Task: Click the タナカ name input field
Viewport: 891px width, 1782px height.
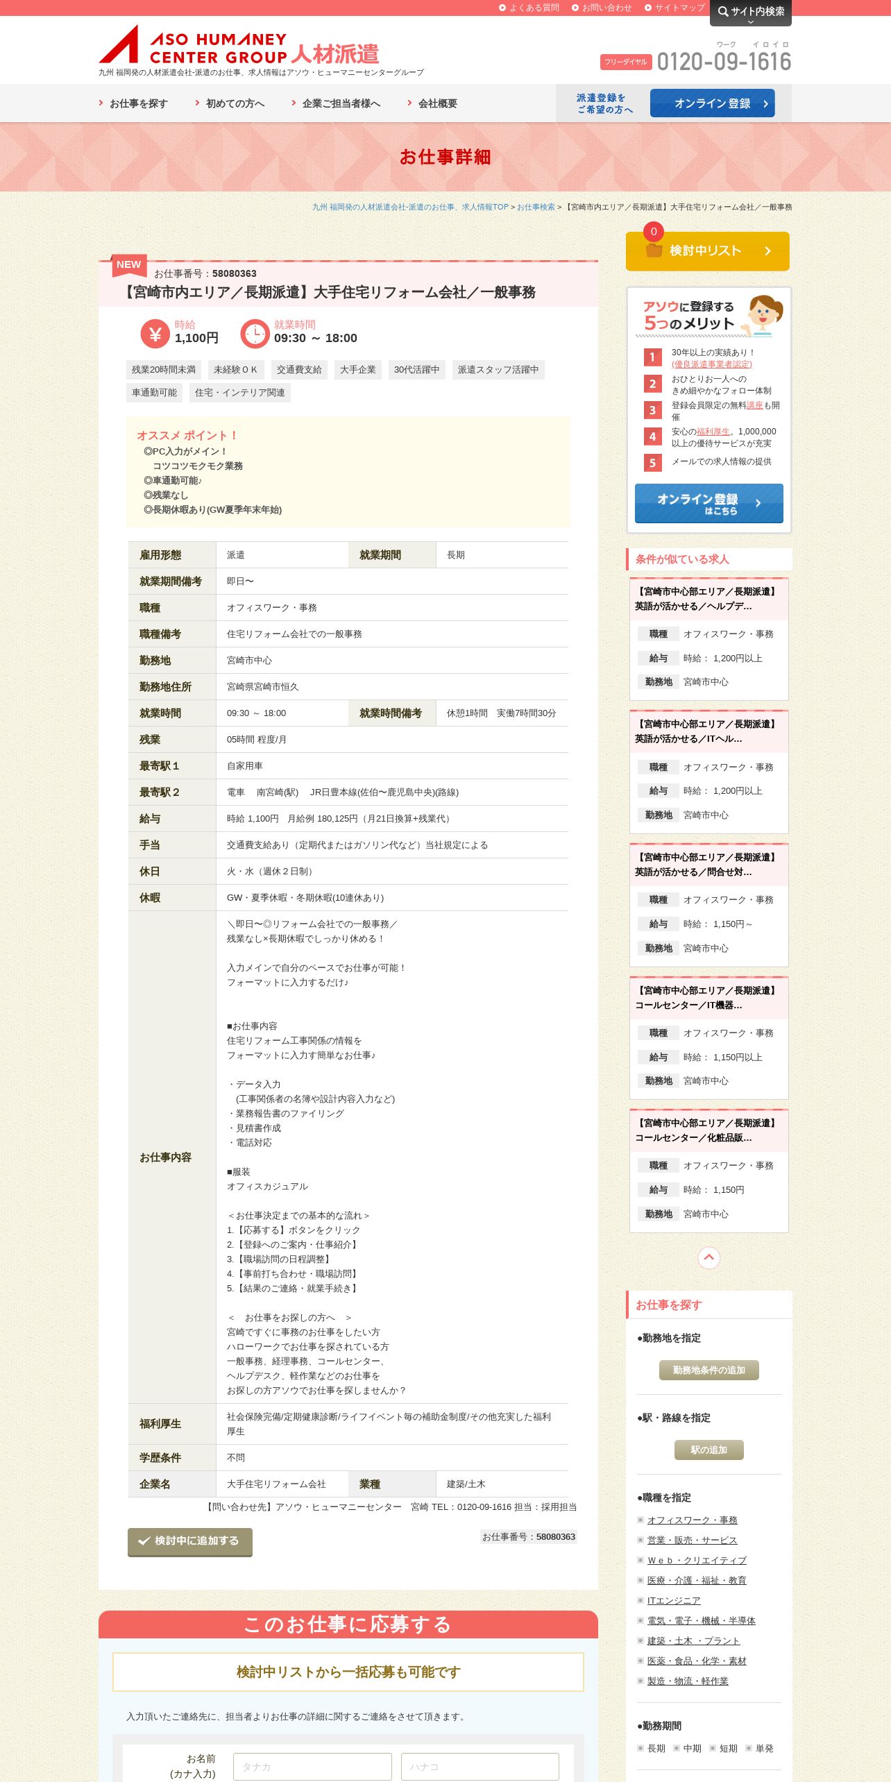Action: click(x=312, y=1767)
